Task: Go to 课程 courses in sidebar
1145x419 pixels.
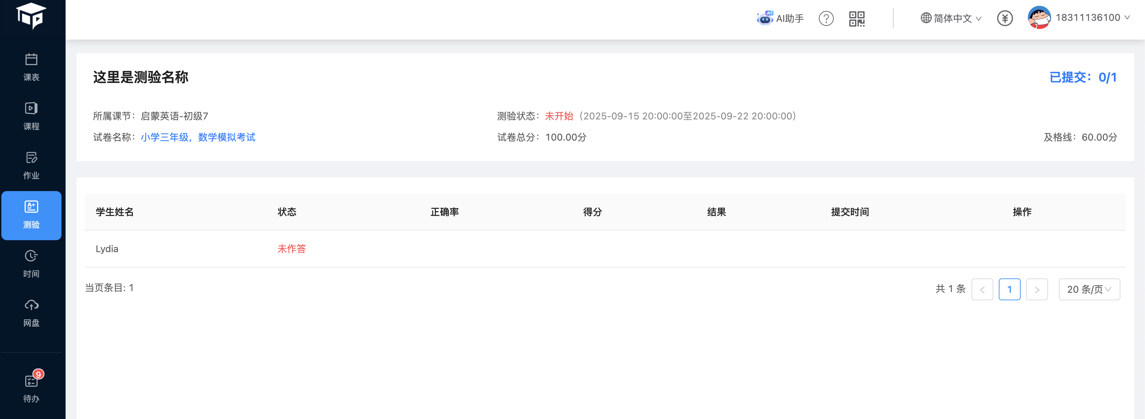Action: [x=31, y=116]
